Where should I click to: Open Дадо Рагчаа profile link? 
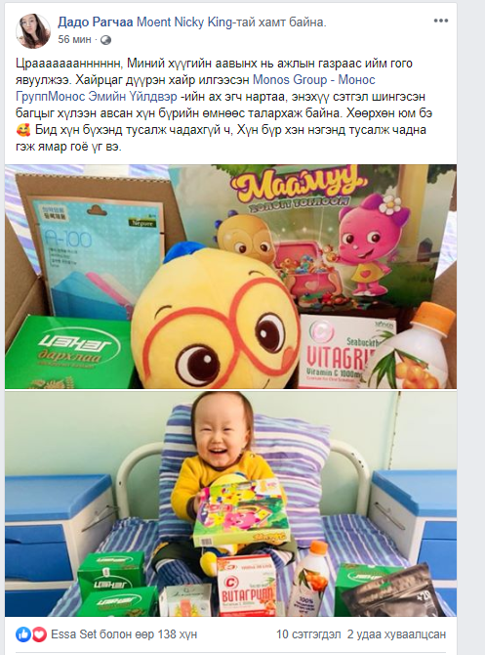click(x=95, y=22)
